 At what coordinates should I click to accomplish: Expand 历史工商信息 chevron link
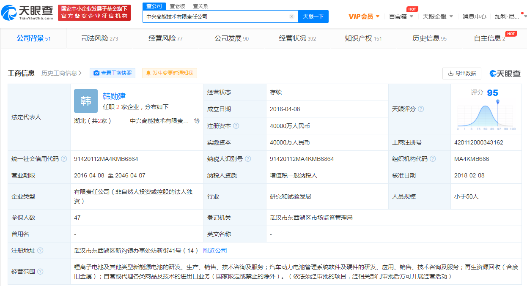[62, 73]
